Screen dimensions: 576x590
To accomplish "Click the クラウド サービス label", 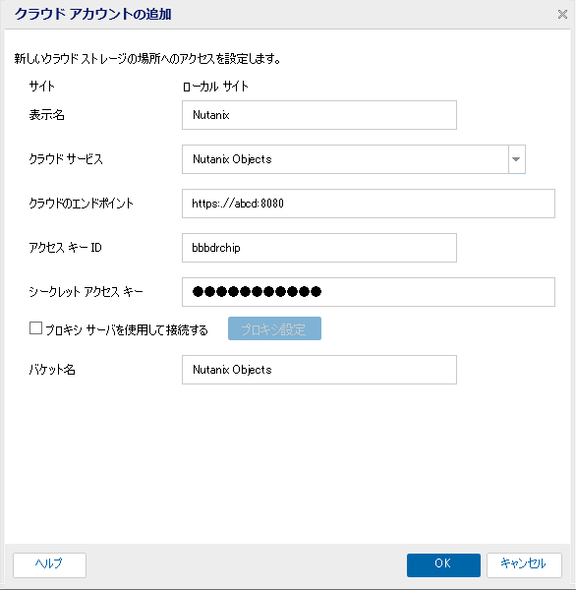I will [x=66, y=159].
